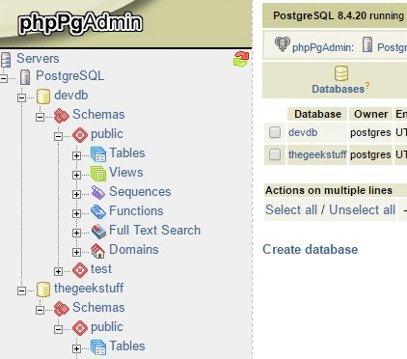
Task: Select Full Text Search label in tree
Action: pyautogui.click(x=155, y=231)
